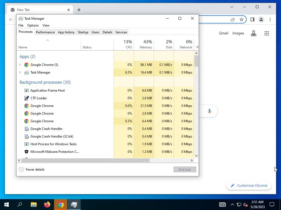Screen dimensions: 281x210
Task: Open Chrome side panel icon
Action: pos(252,19)
